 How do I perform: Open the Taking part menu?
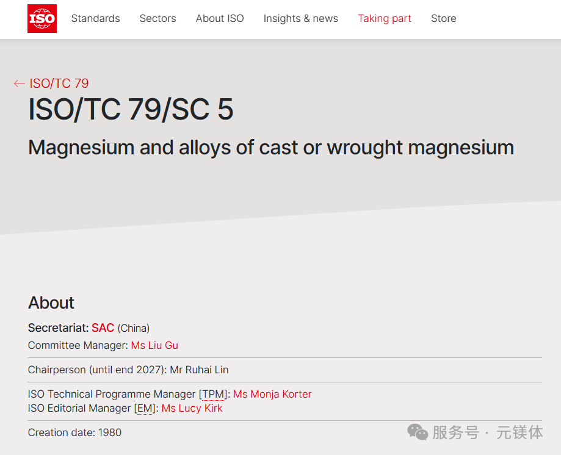[x=385, y=18]
